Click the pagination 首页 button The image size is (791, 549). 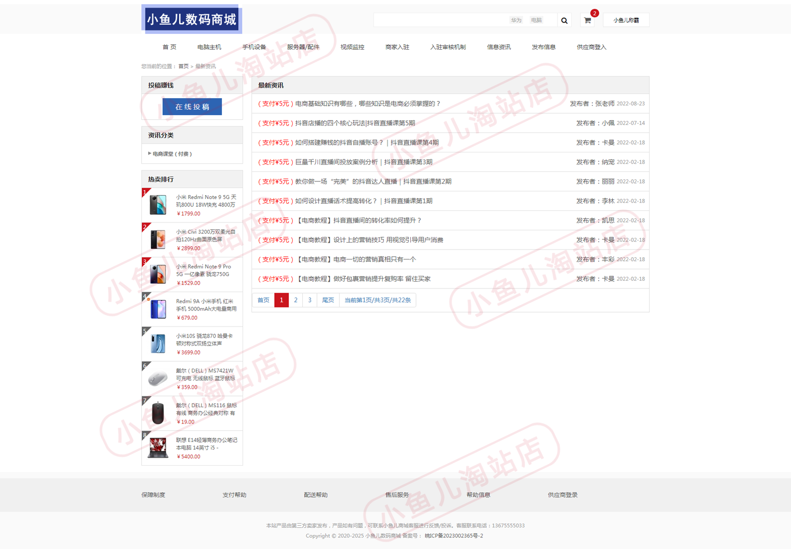(x=263, y=300)
